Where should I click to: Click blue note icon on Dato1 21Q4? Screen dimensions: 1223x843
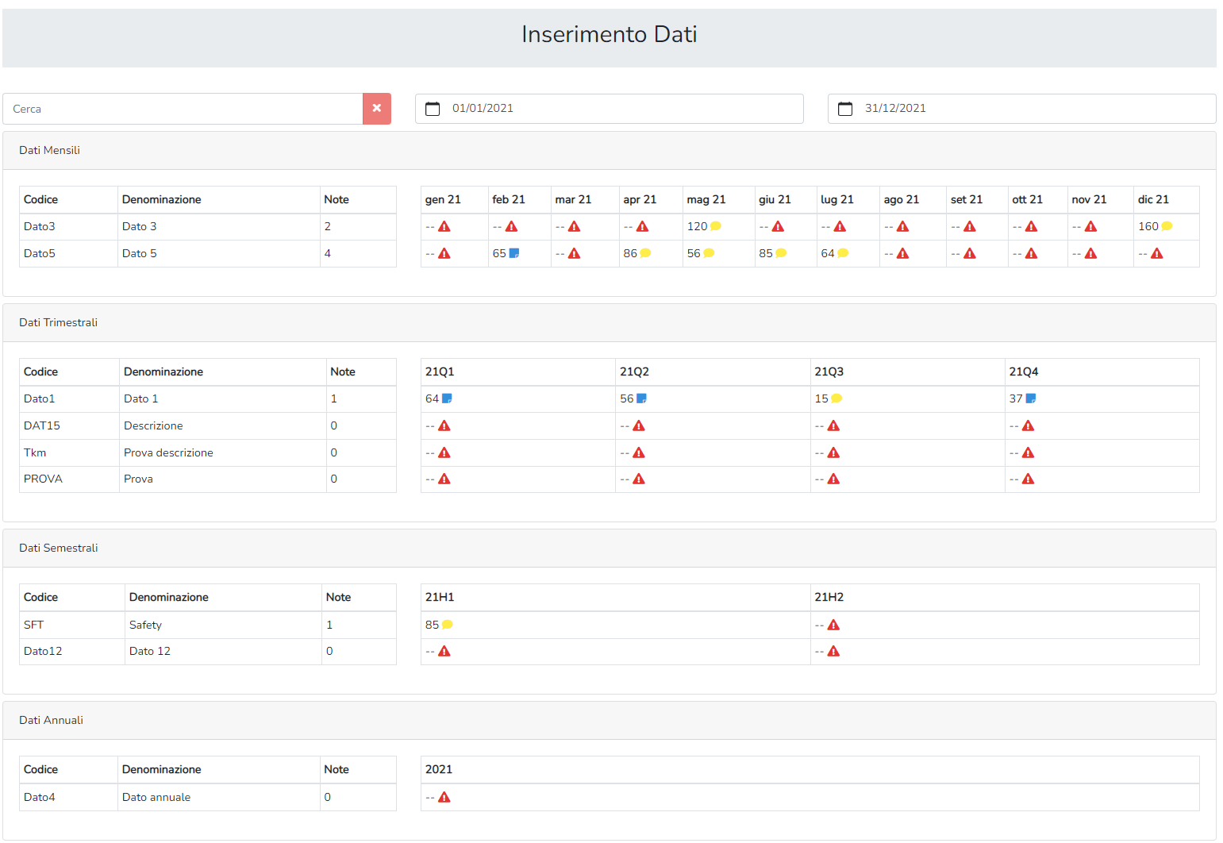tap(1031, 398)
